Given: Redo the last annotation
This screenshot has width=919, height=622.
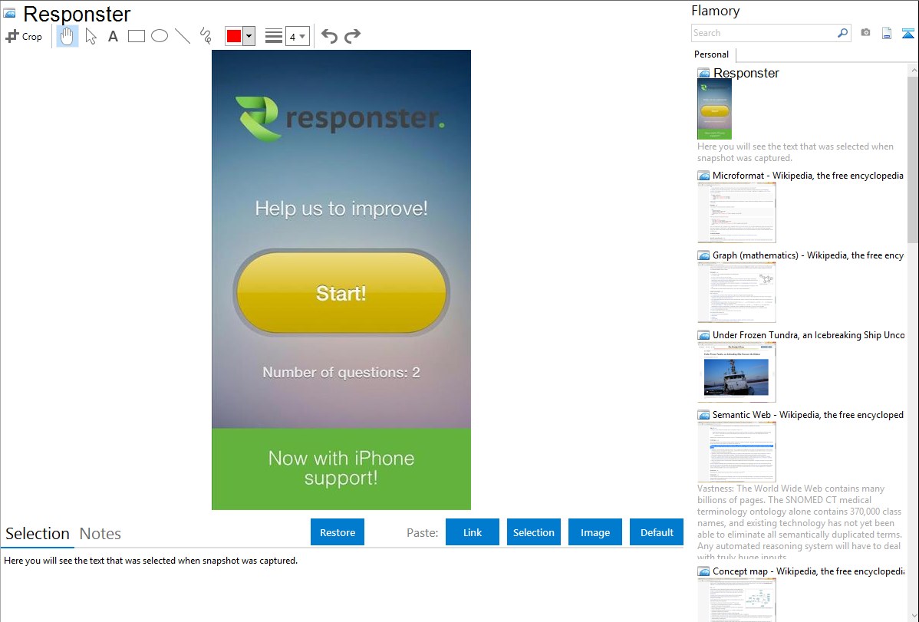Looking at the screenshot, I should (352, 36).
